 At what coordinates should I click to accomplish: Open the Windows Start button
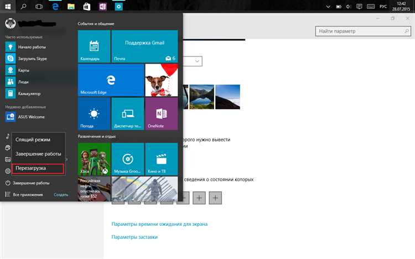click(8, 6)
